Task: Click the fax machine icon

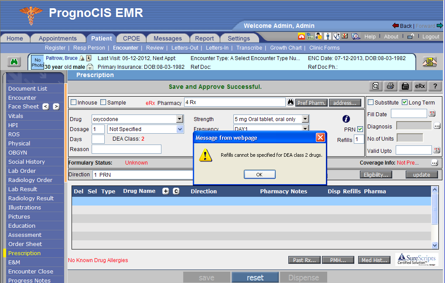Action: tap(405, 86)
